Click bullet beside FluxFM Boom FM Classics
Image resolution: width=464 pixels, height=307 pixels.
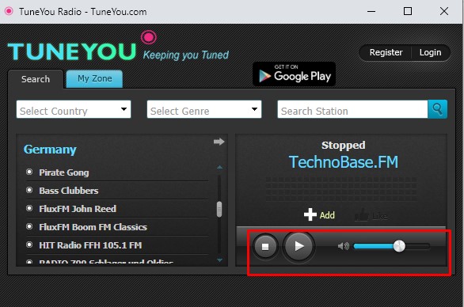[x=29, y=226]
